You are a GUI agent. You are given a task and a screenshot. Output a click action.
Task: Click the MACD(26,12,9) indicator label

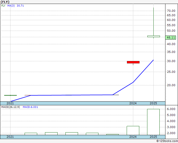tap(10, 107)
